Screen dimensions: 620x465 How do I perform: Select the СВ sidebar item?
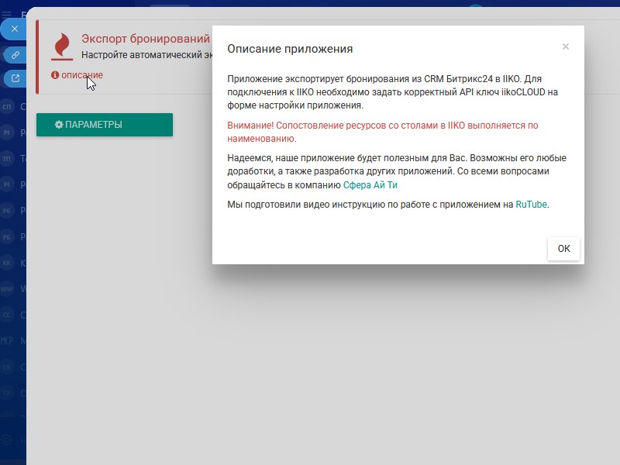click(x=7, y=367)
